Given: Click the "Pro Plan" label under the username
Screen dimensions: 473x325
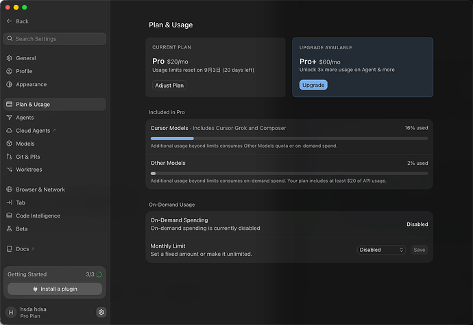Looking at the screenshot, I should [x=30, y=316].
